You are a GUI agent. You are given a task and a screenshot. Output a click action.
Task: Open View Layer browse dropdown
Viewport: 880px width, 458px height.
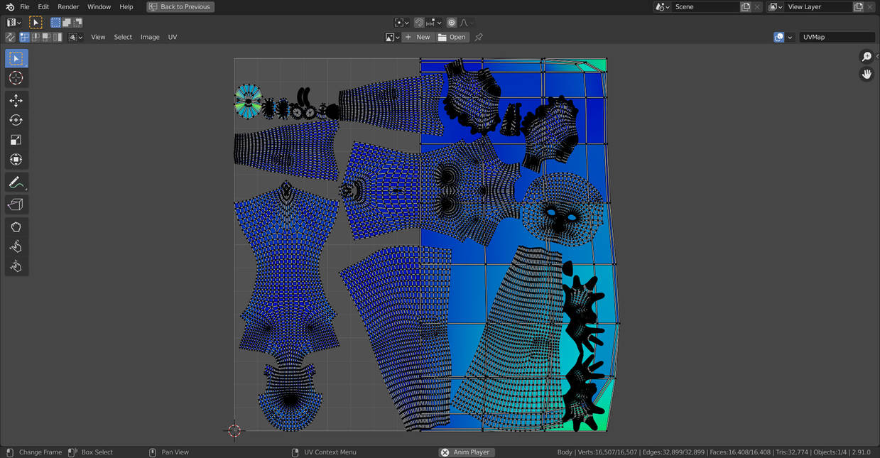pos(776,6)
